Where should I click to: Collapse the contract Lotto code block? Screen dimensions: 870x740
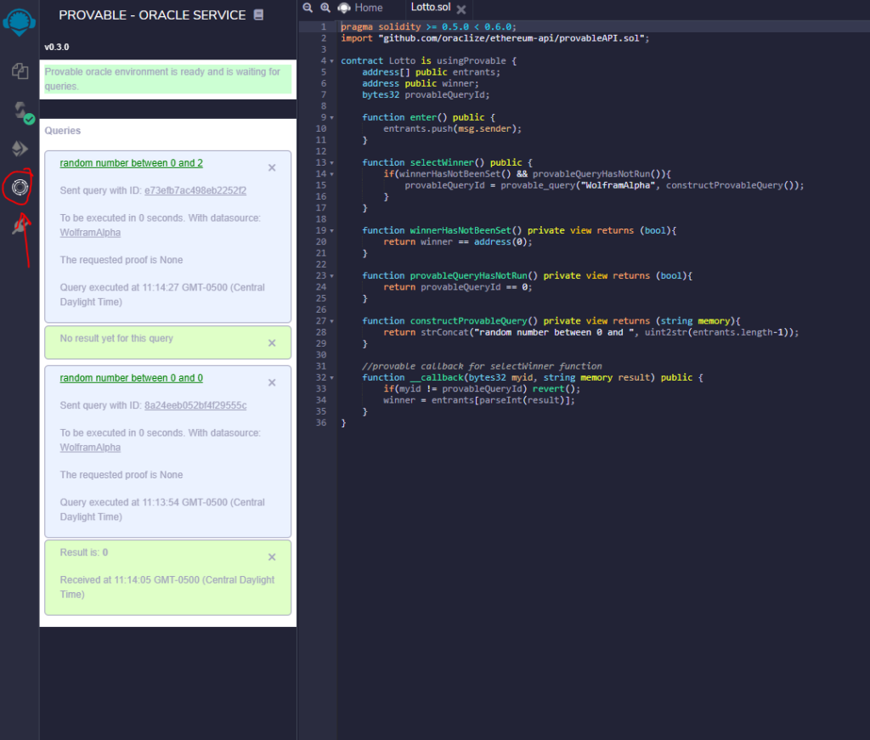click(x=332, y=61)
